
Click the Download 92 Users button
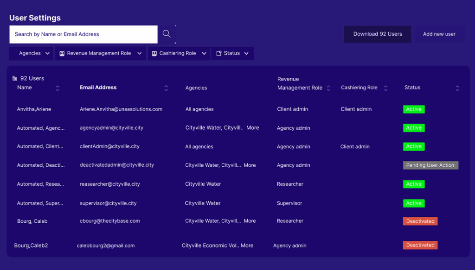click(x=377, y=34)
